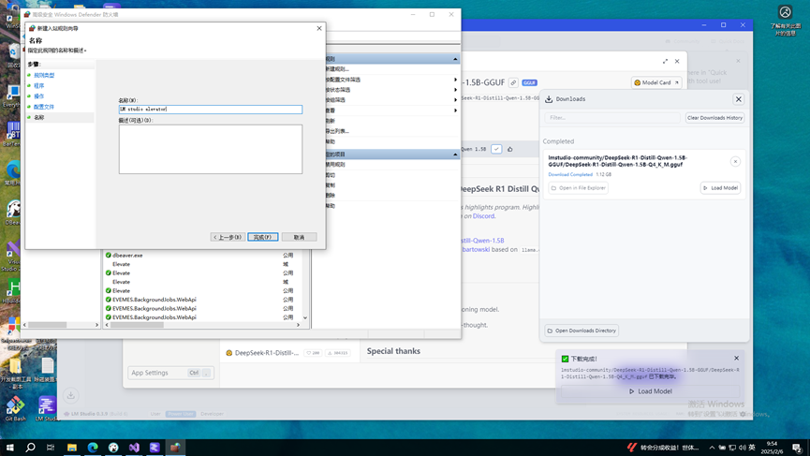Select the 规则类型 step in wizard sidebar
810x456 pixels.
(x=44, y=76)
